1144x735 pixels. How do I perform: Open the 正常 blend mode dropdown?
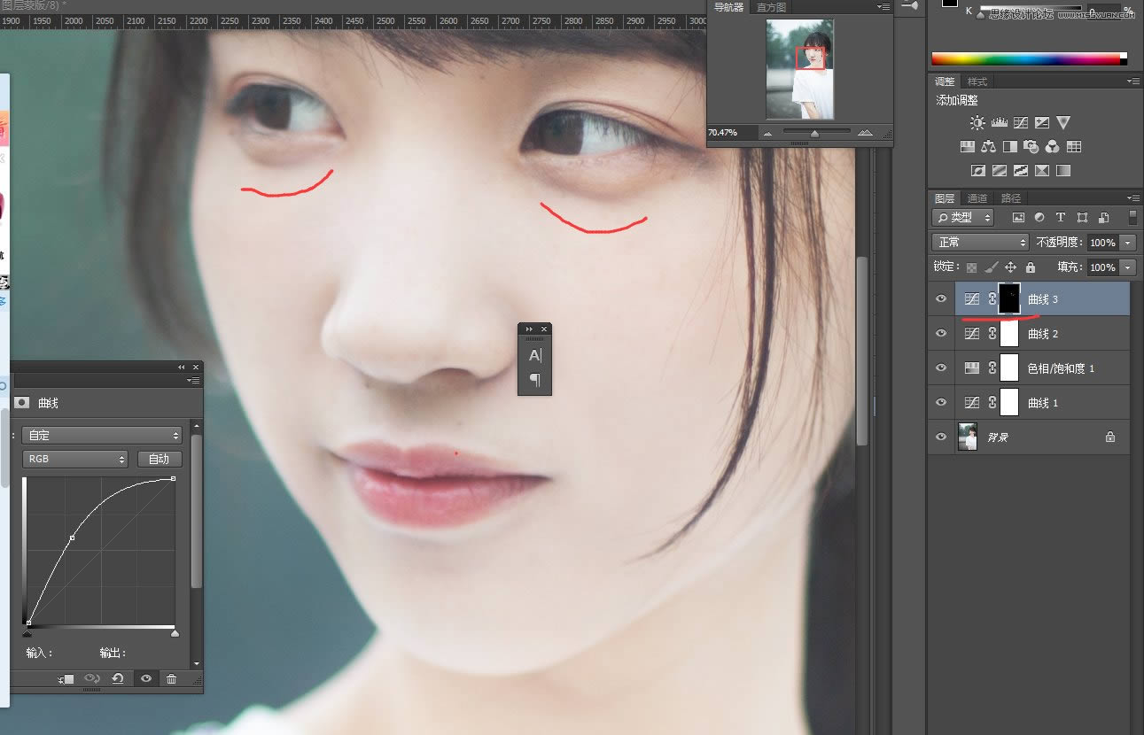tap(979, 242)
